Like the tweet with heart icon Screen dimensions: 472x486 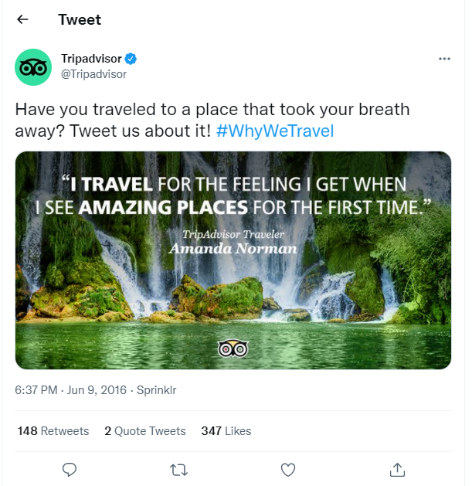pos(288,469)
